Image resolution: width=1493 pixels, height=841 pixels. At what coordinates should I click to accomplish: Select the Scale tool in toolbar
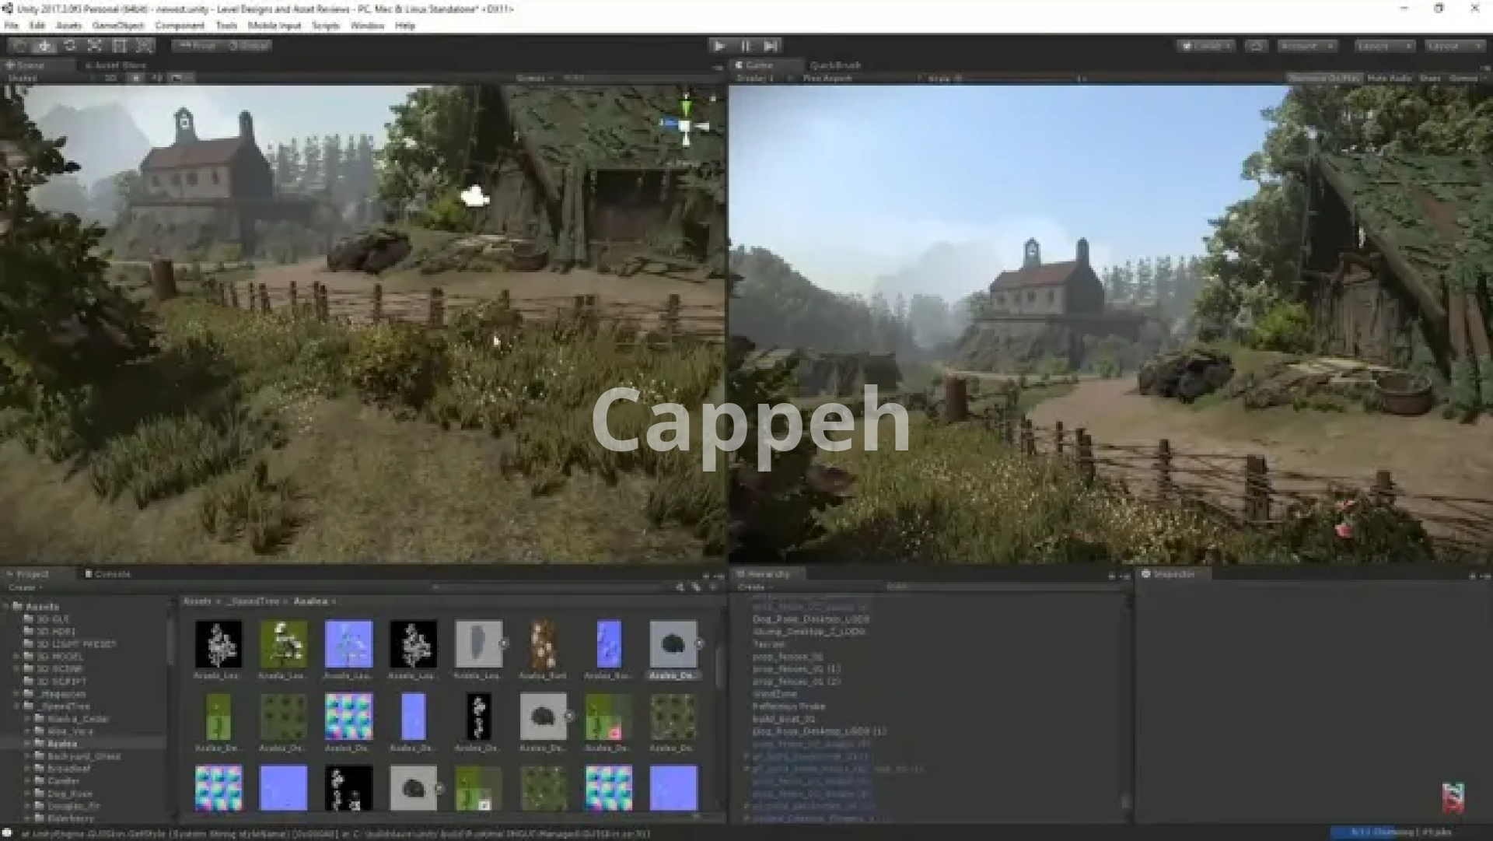[95, 46]
